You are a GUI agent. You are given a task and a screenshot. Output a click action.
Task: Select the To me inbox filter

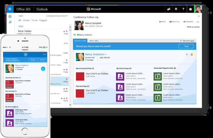[34, 20]
